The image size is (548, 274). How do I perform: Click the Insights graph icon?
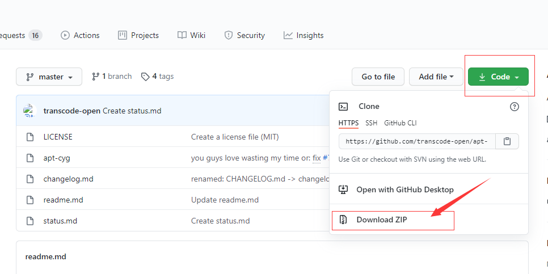pos(288,35)
